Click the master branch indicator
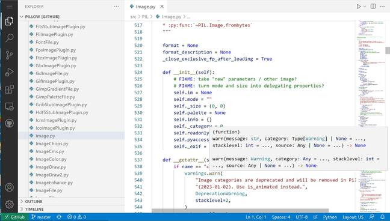Image resolution: width=390 pixels, height=221 pixels. point(41,217)
